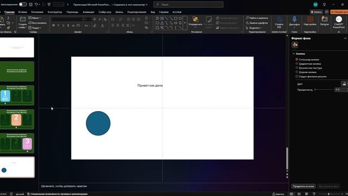
Task: Open the file save-location dropdown in title
Action: point(146,4)
